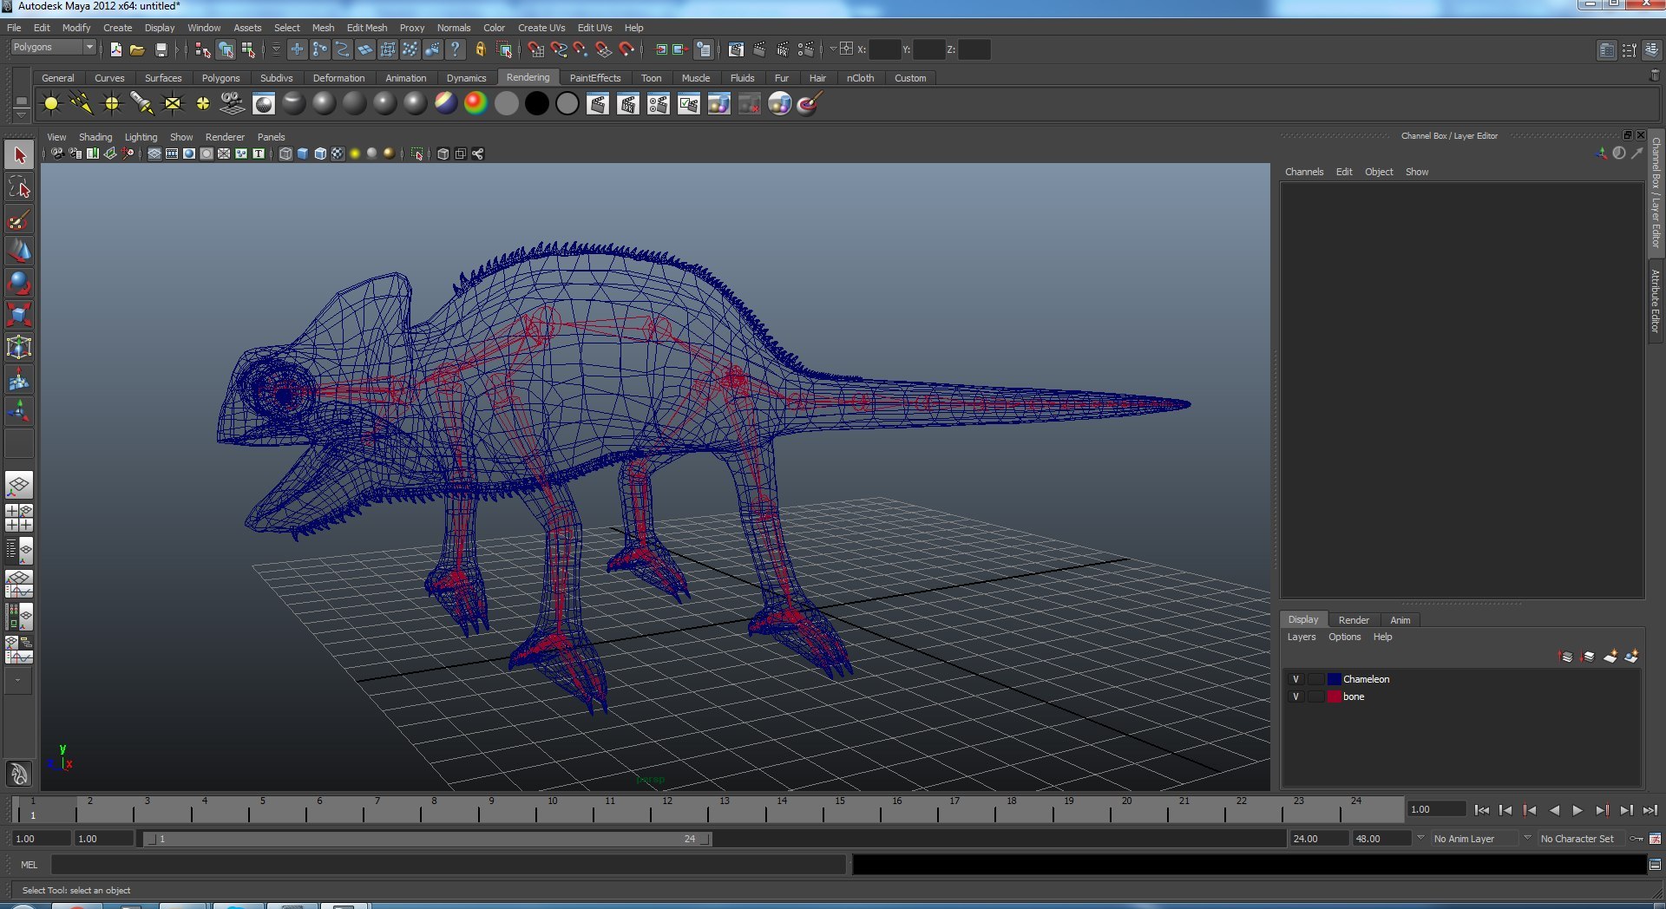Pick the Move tool in toolbox
1666x909 pixels.
tap(19, 252)
